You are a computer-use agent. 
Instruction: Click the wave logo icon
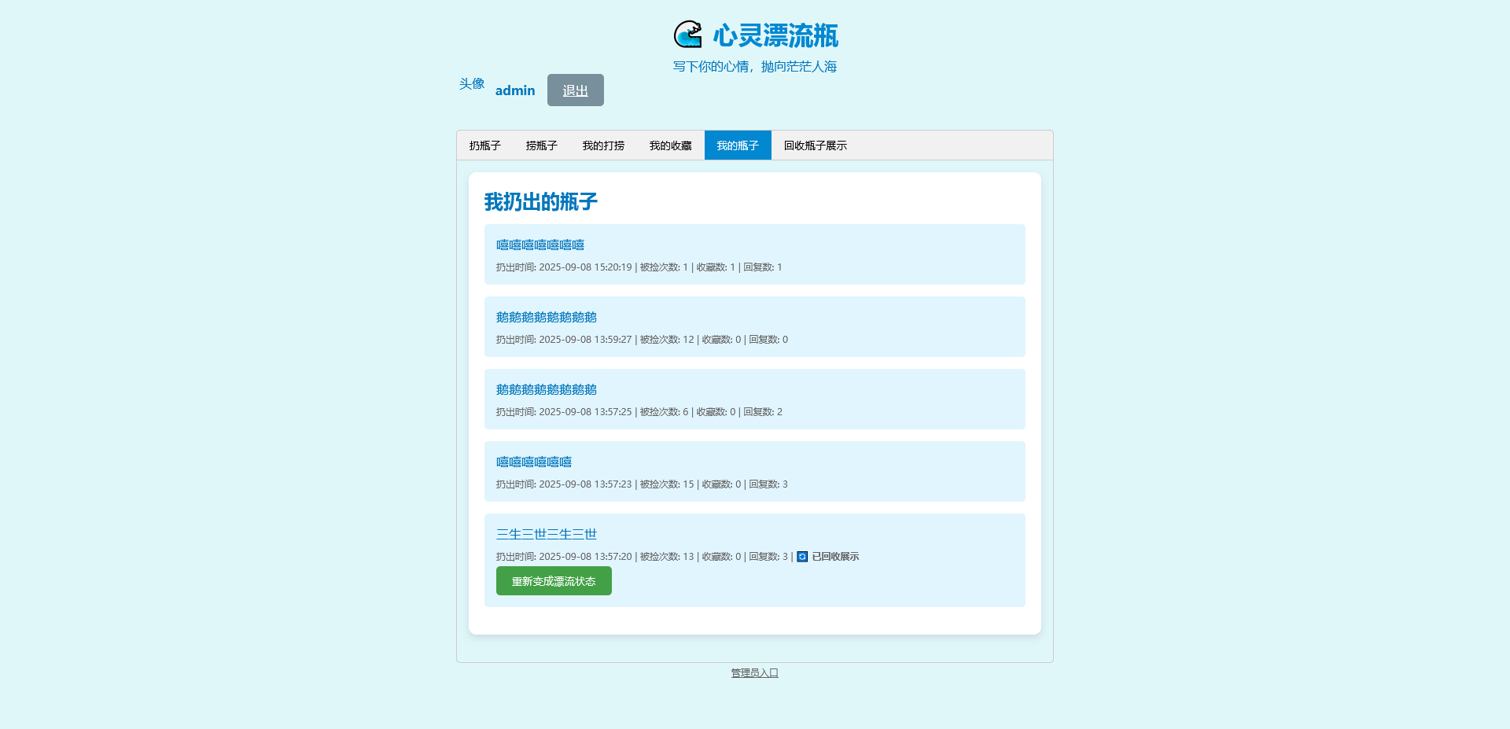[687, 35]
